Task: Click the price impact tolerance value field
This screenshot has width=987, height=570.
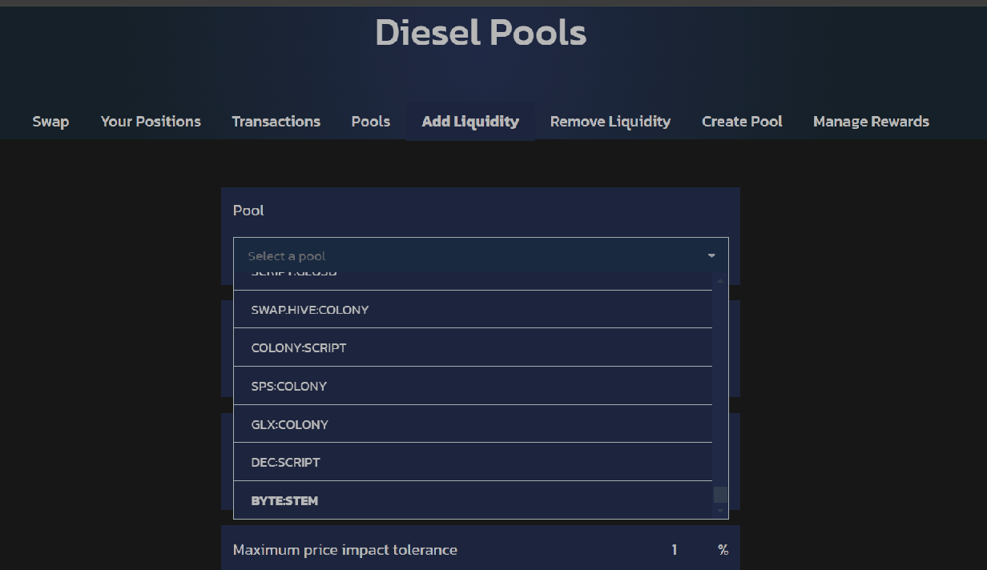Action: point(674,550)
